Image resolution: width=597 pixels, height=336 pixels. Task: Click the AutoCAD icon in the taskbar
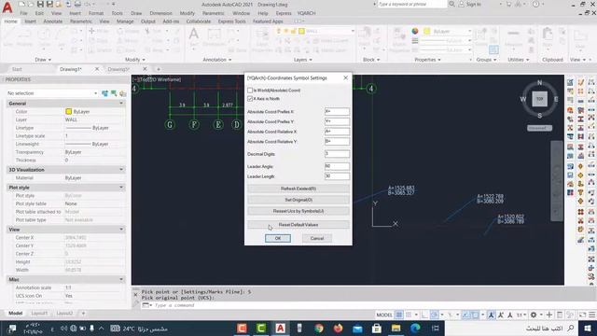click(280, 328)
